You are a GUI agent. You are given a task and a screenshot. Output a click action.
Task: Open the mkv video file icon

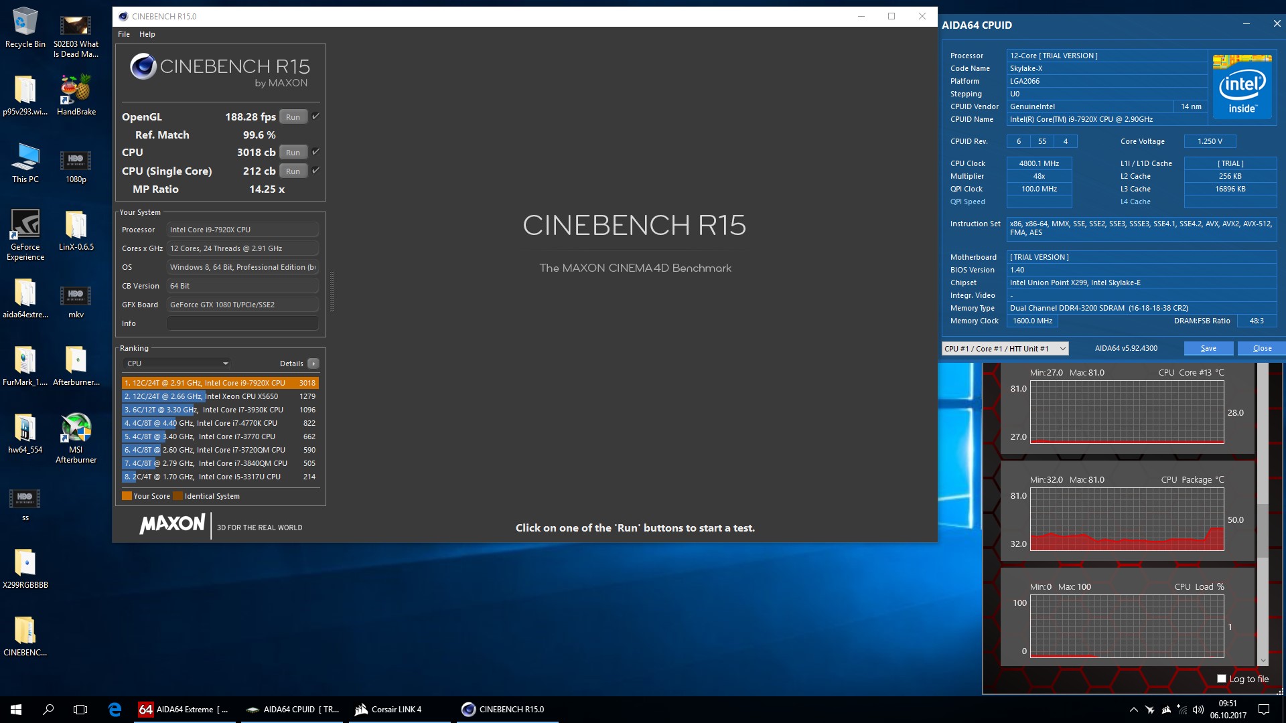coord(76,297)
